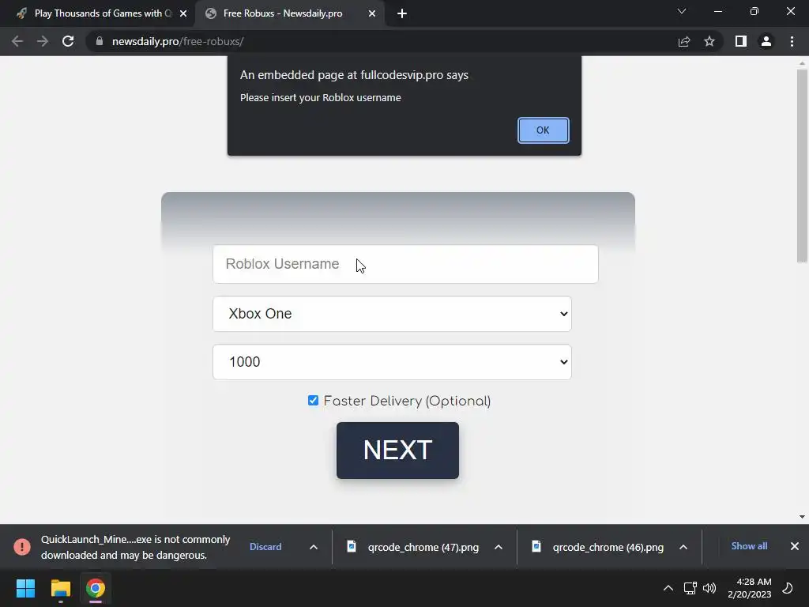Open the Chrome profile menu

[766, 41]
